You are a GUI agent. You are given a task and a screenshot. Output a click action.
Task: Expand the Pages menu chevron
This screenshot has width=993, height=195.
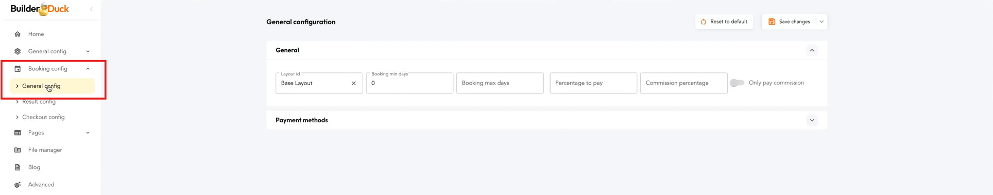tap(88, 133)
